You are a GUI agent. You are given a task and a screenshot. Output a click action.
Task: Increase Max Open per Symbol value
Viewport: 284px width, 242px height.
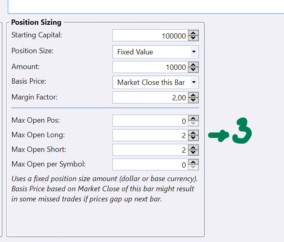pos(194,162)
